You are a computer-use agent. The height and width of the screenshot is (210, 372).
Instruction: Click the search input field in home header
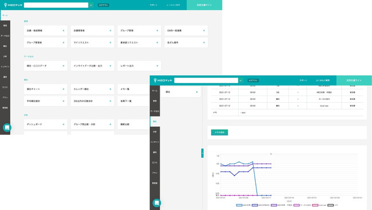coord(56,5)
